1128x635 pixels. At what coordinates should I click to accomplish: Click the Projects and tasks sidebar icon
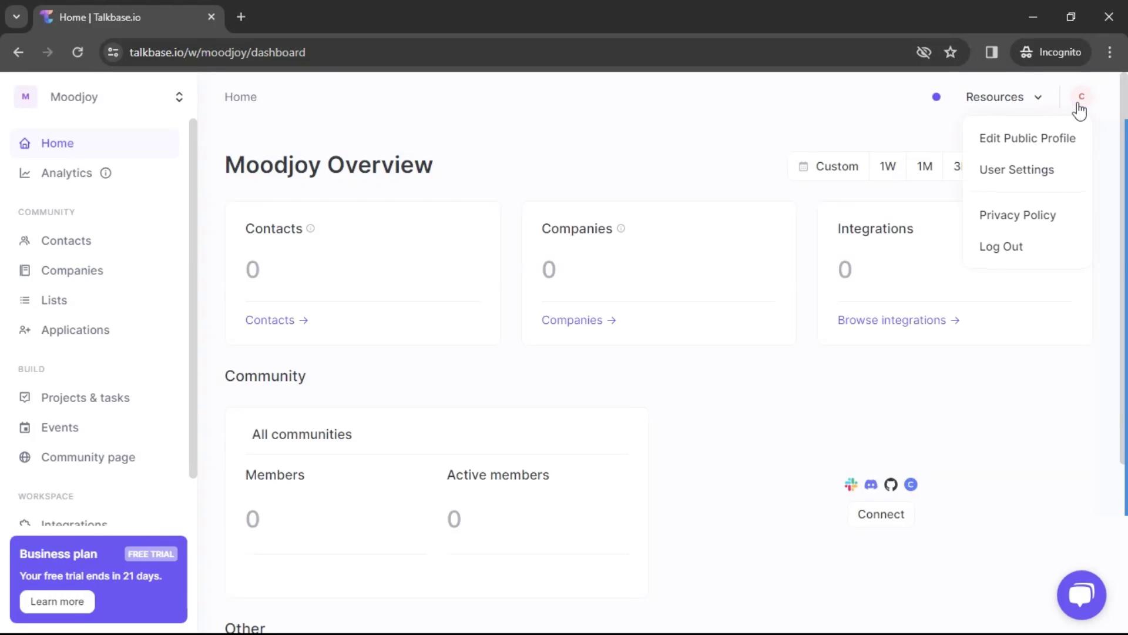25,397
